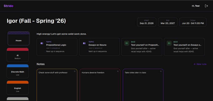Open the Stride logo home link

tap(8, 6)
